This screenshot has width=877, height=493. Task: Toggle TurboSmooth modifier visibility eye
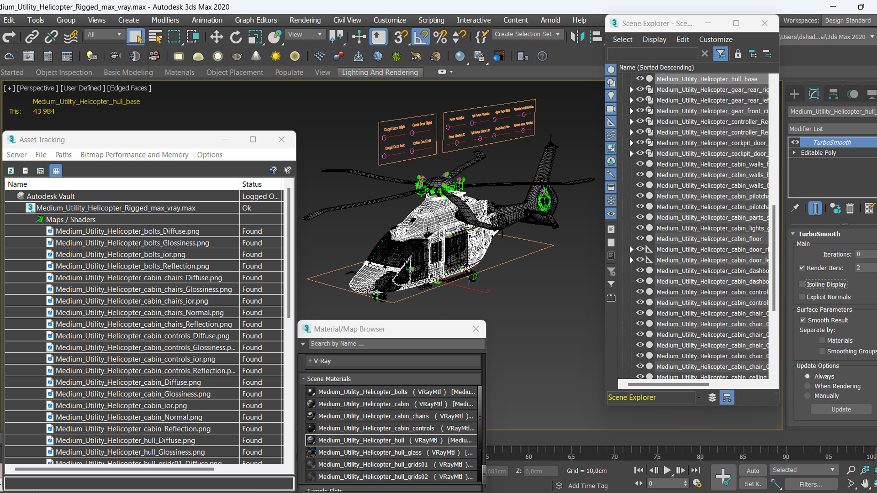(x=795, y=142)
